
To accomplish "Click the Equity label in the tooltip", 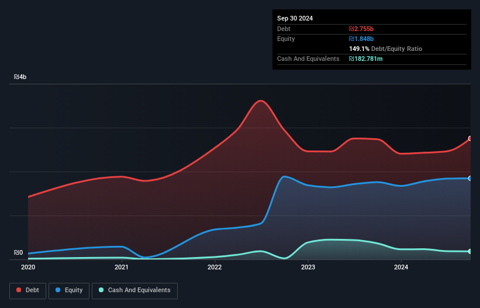I will point(286,39).
